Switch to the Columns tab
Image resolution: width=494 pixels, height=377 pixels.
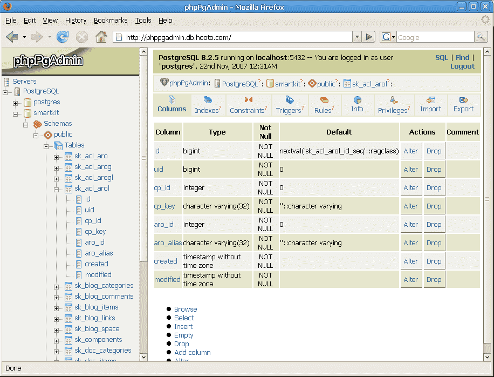pyautogui.click(x=172, y=104)
